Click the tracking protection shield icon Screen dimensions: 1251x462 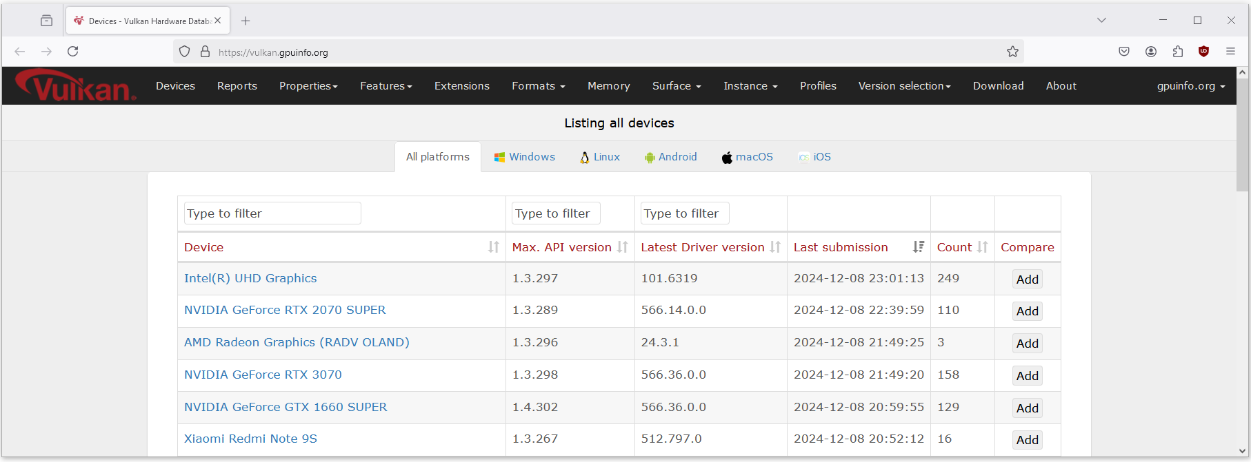point(184,52)
